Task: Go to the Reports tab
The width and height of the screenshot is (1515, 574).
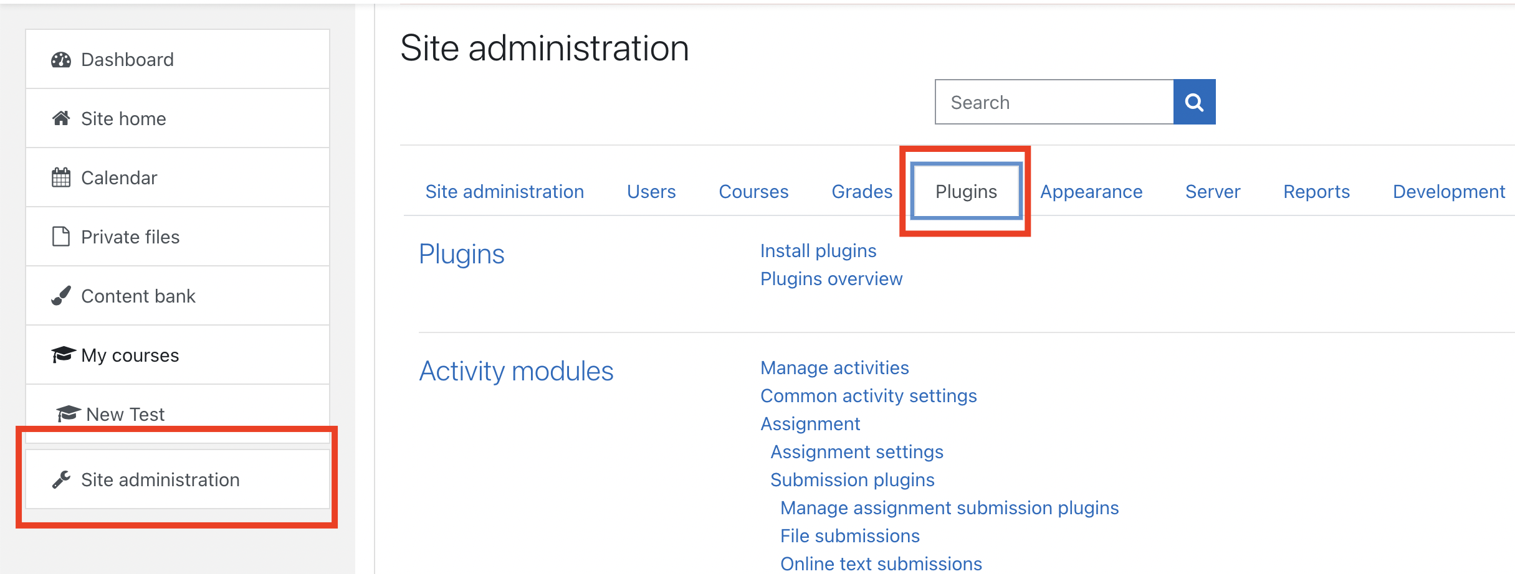Action: [x=1316, y=192]
